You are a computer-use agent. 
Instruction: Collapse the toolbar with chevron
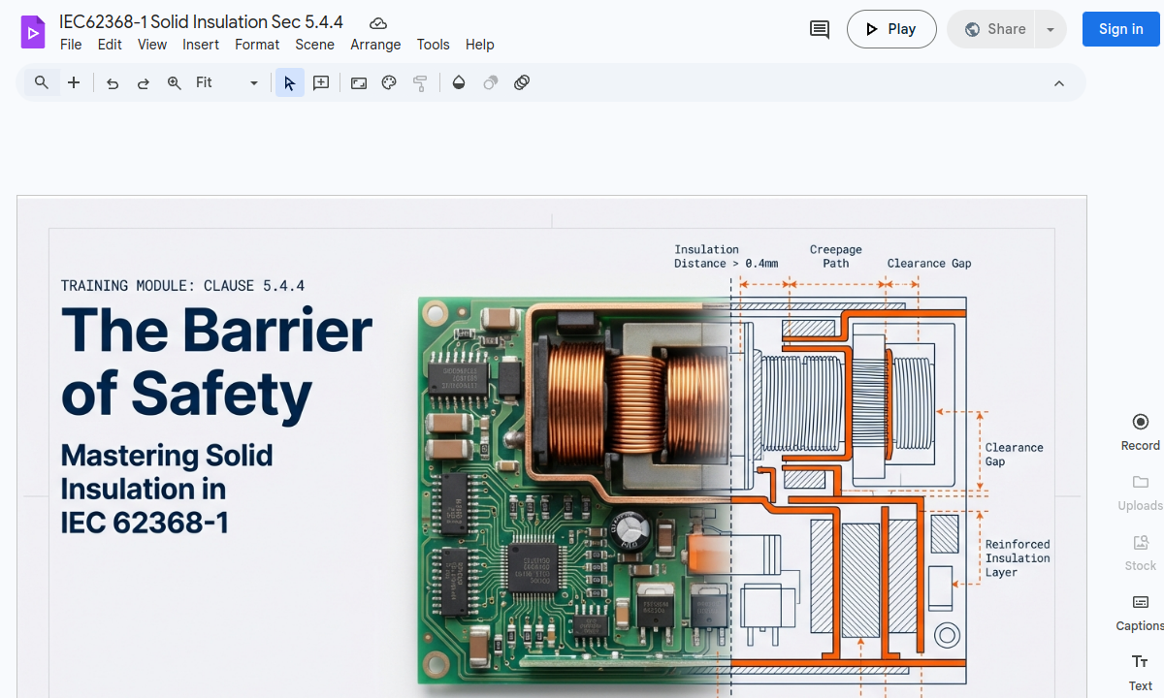tap(1059, 83)
